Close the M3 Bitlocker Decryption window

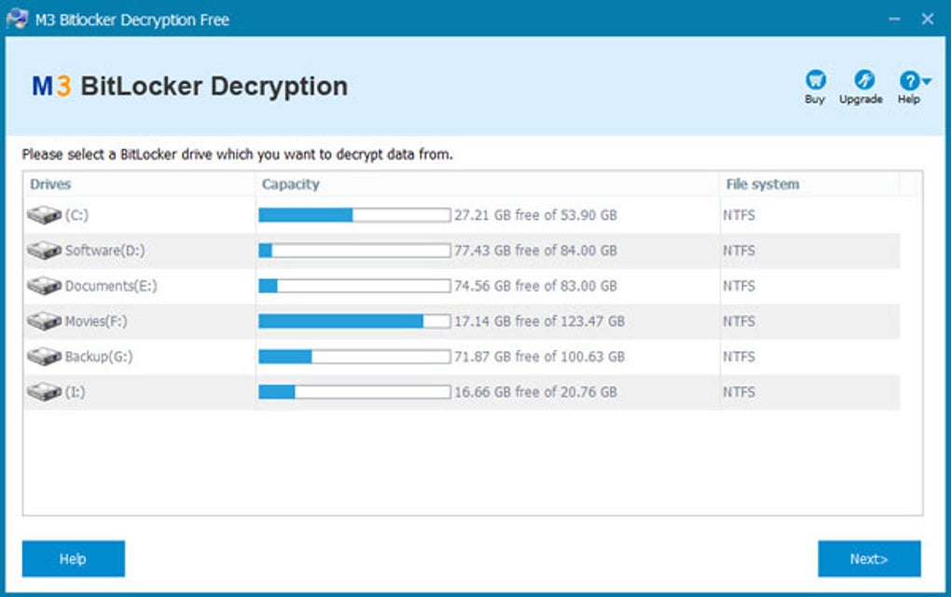click(928, 20)
